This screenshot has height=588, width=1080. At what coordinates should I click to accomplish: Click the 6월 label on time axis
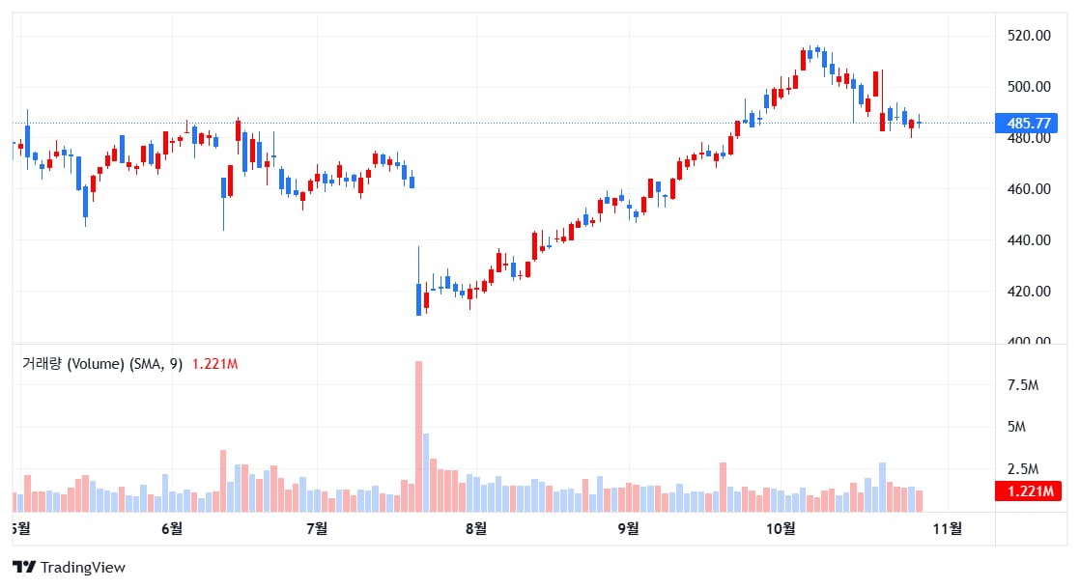pyautogui.click(x=172, y=528)
